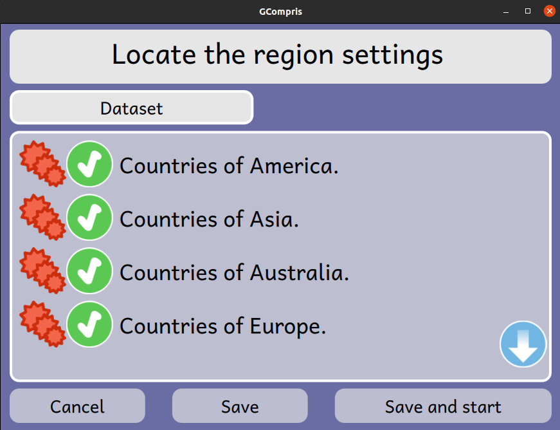The width and height of the screenshot is (560, 430).
Task: Toggle the Countries of Asia checkmark
Action: (89, 218)
